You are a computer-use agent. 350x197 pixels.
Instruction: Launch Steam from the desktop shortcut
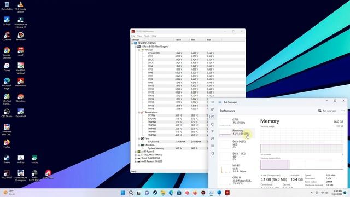(x=7, y=159)
